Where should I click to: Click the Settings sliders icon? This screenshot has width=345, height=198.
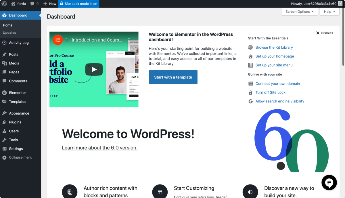[x=4, y=149]
